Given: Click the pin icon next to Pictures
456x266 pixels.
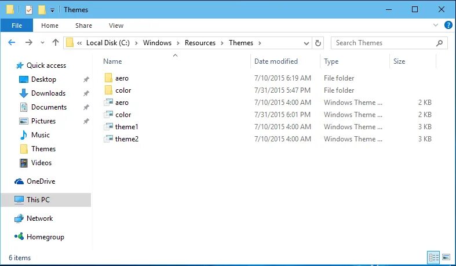Looking at the screenshot, I should tap(86, 121).
